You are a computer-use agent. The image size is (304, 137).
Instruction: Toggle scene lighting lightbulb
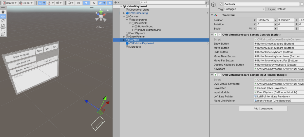click(86, 3)
